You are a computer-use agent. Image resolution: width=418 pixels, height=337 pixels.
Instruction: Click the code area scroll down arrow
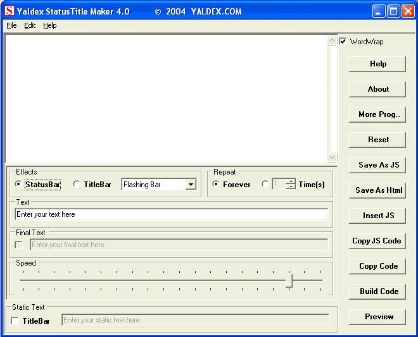point(332,157)
